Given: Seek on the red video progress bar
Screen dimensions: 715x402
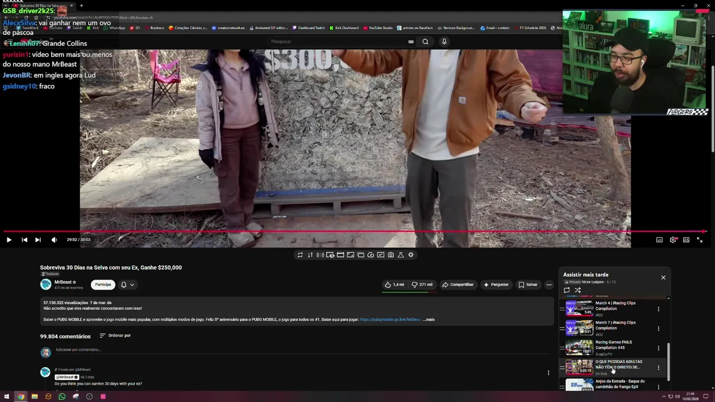Looking at the screenshot, I should click(x=355, y=231).
